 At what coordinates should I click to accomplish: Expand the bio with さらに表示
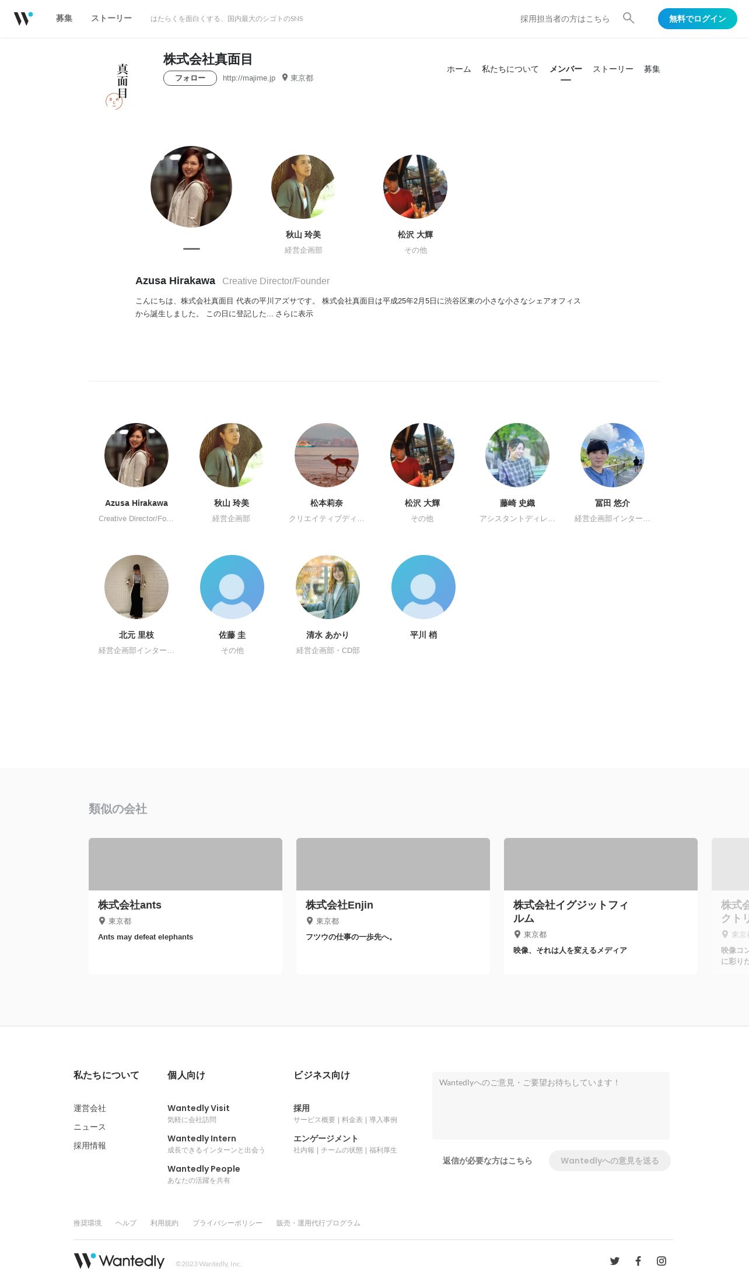click(x=294, y=314)
